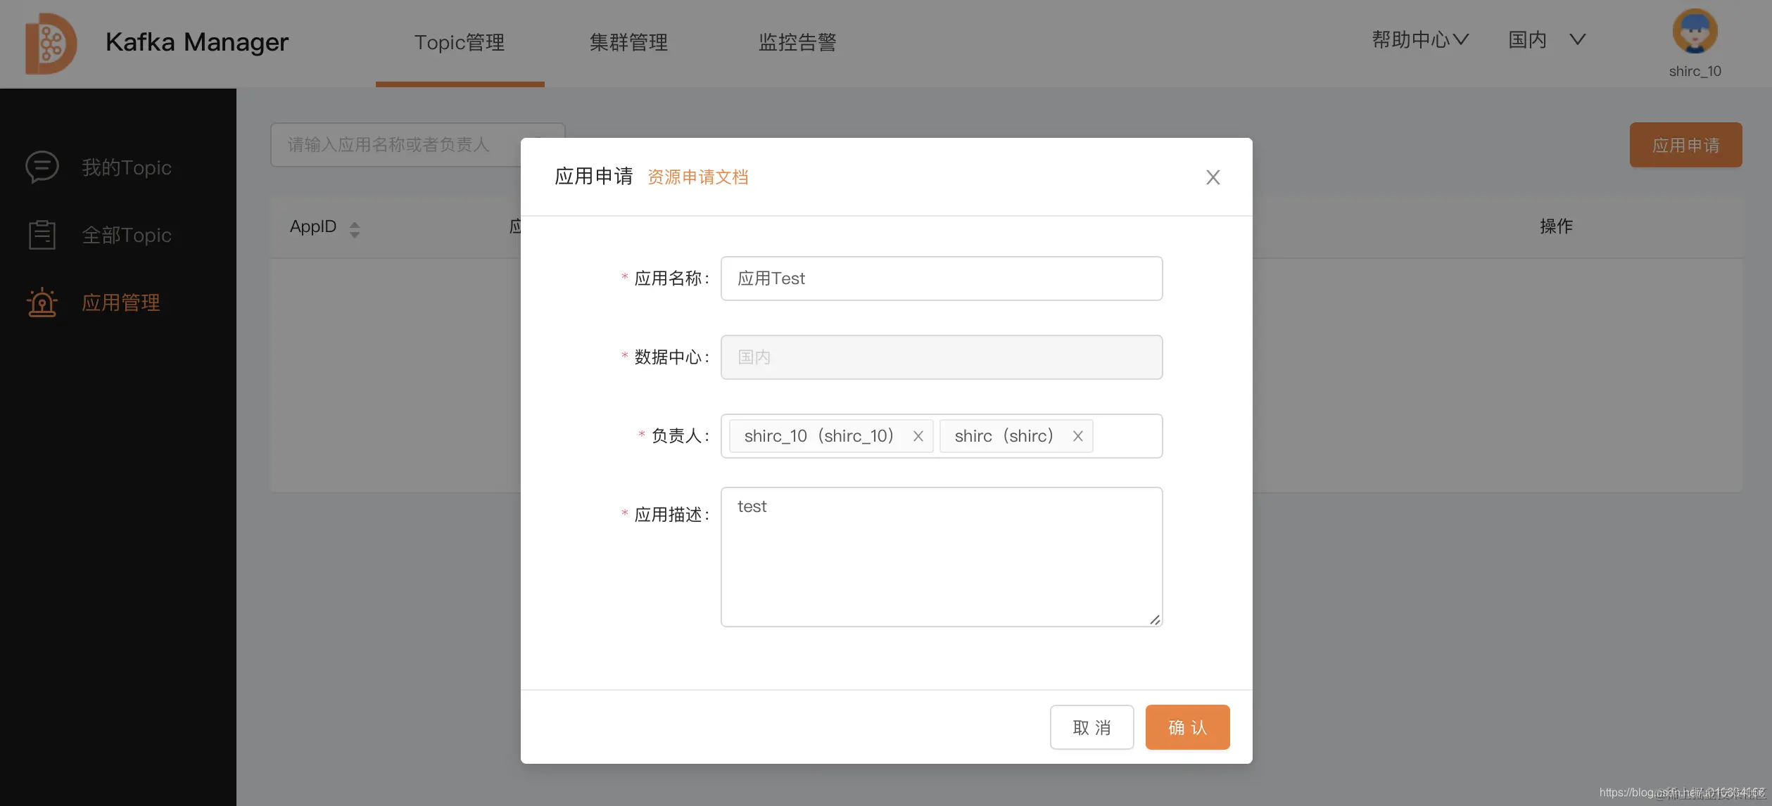Open the shirc_10 user avatar
1772x806 pixels.
coord(1695,31)
